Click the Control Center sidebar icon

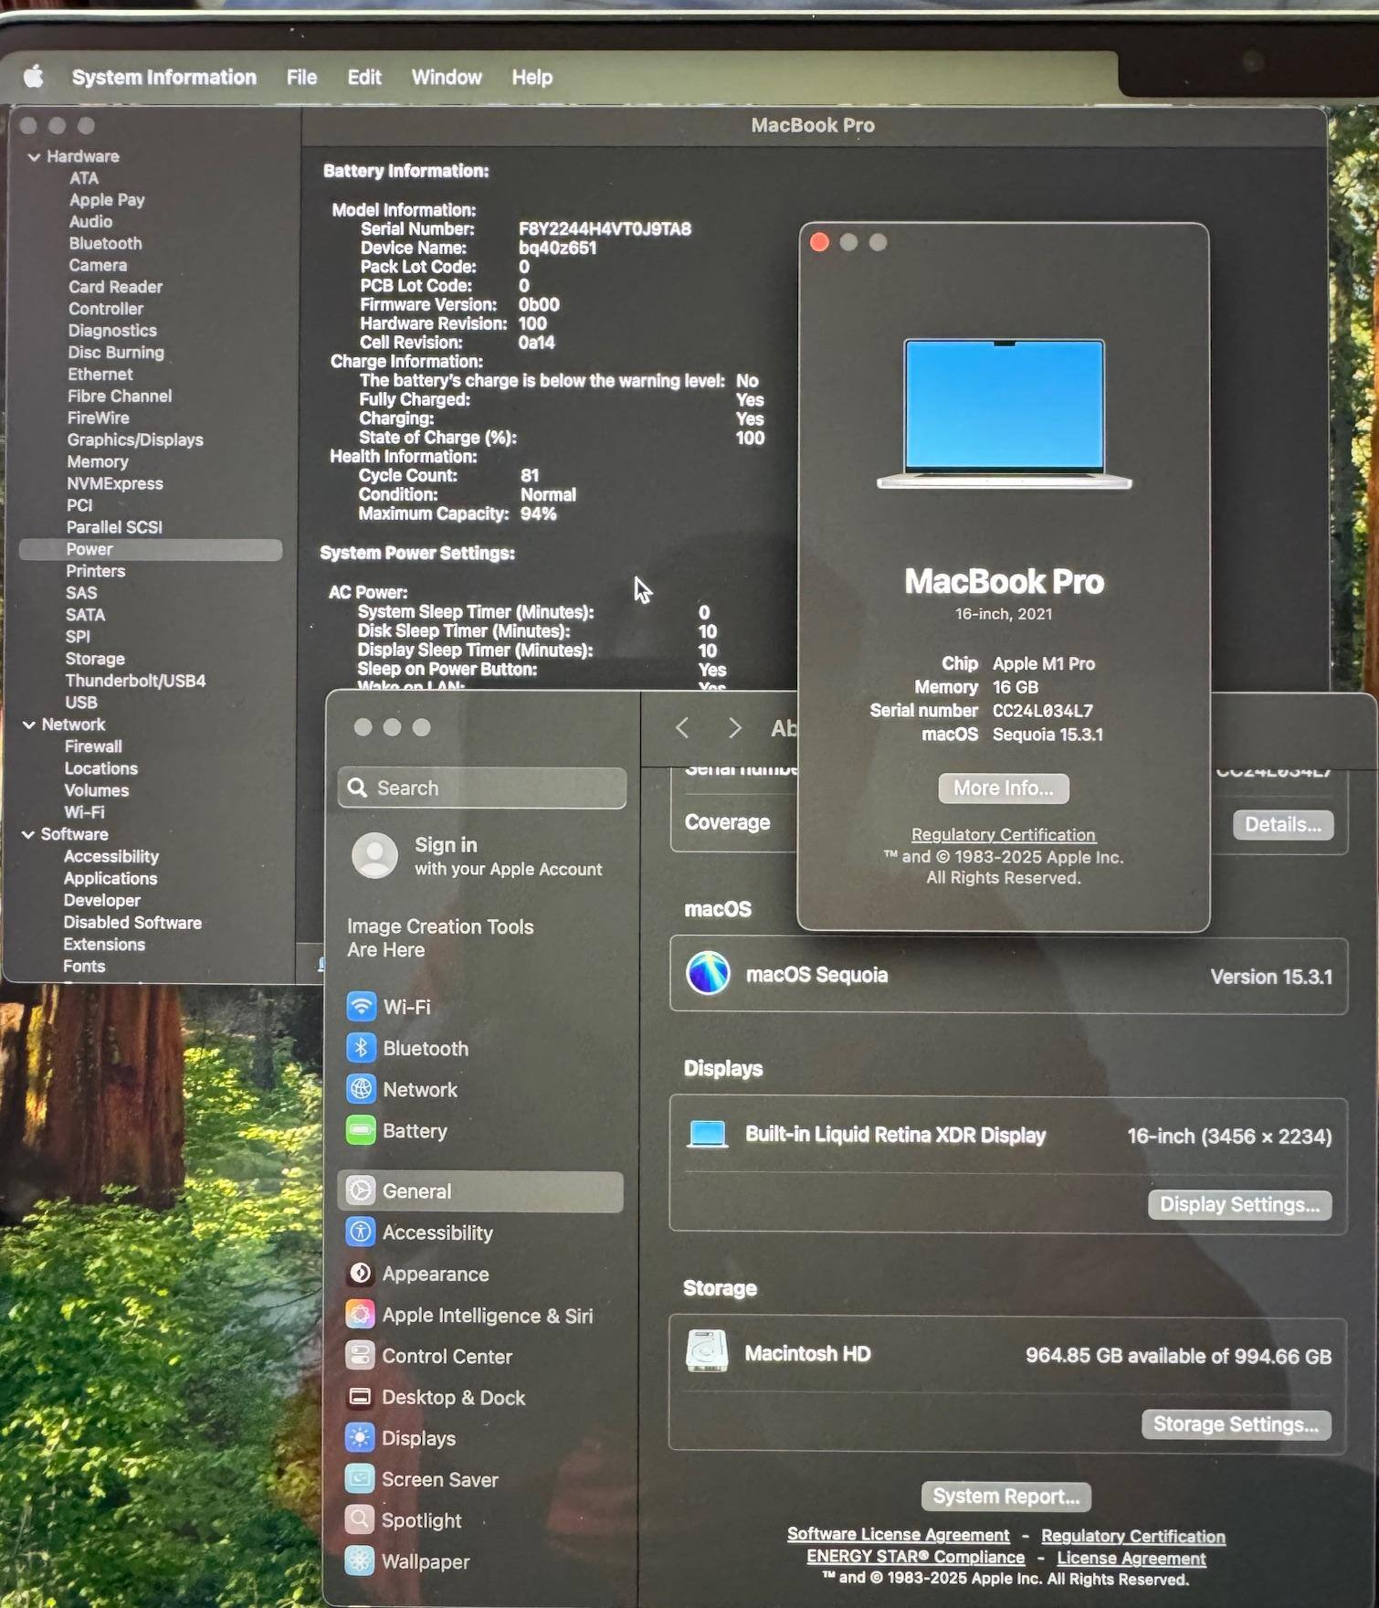coord(360,1356)
